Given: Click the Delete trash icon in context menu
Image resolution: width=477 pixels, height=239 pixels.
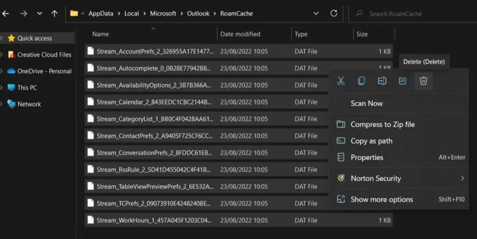Looking at the screenshot, I should (x=423, y=81).
